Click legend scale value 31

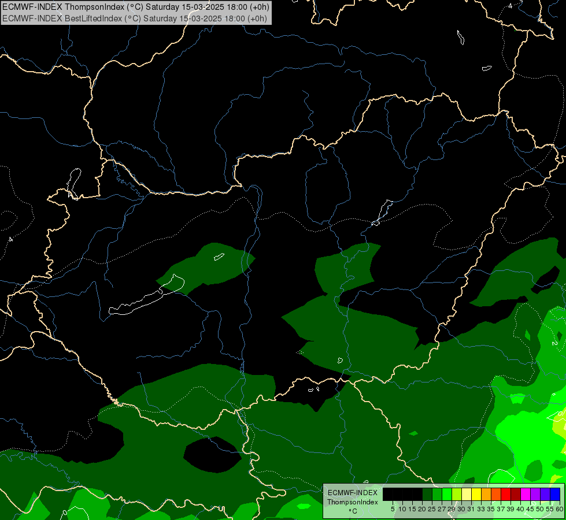tap(471, 509)
